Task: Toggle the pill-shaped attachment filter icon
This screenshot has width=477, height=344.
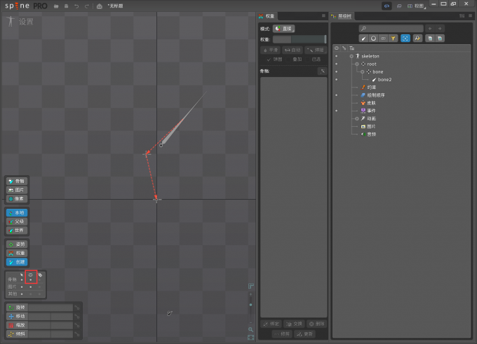Action: (x=383, y=39)
